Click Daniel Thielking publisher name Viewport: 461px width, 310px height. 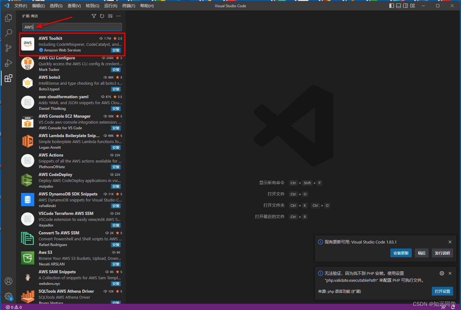coord(52,109)
